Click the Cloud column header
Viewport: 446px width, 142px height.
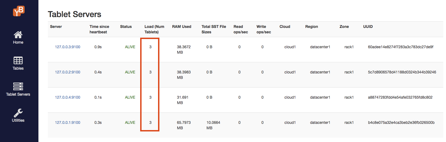[x=285, y=27]
